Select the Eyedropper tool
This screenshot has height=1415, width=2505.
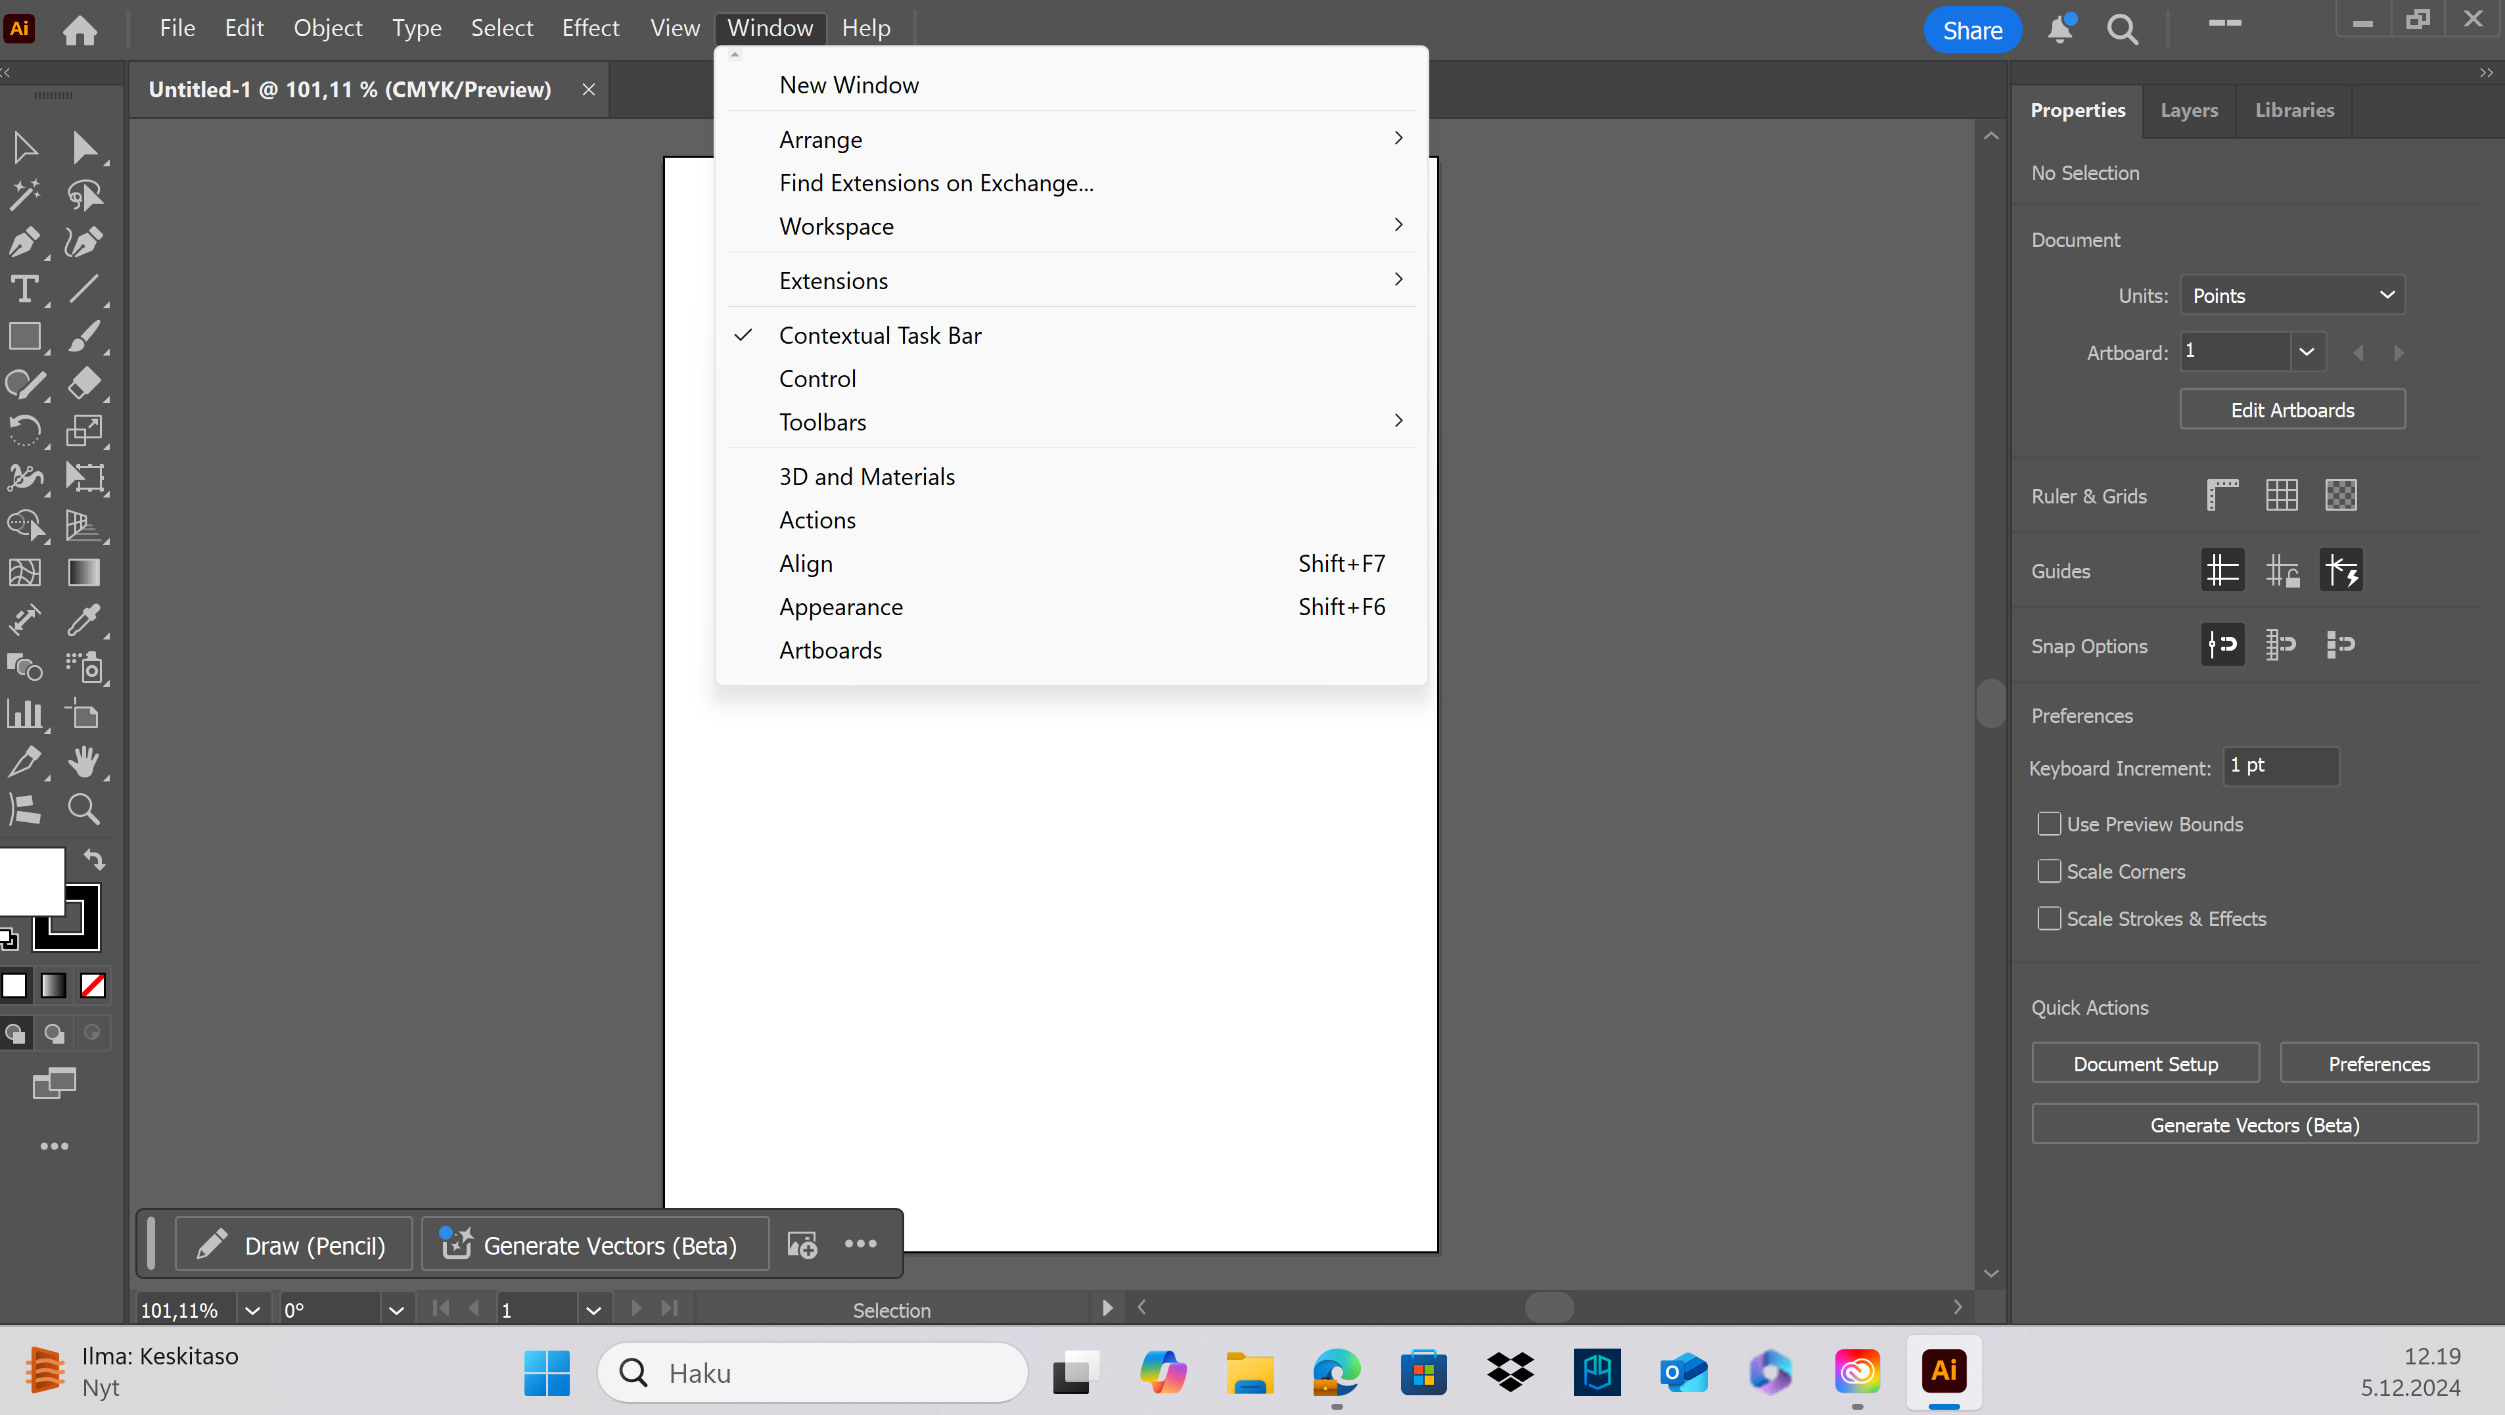pos(85,620)
